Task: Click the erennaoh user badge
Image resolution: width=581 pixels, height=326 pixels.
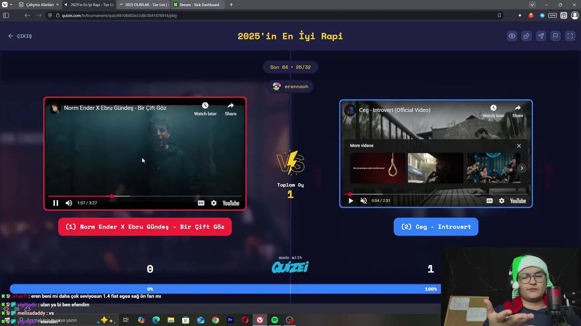Action: point(290,86)
